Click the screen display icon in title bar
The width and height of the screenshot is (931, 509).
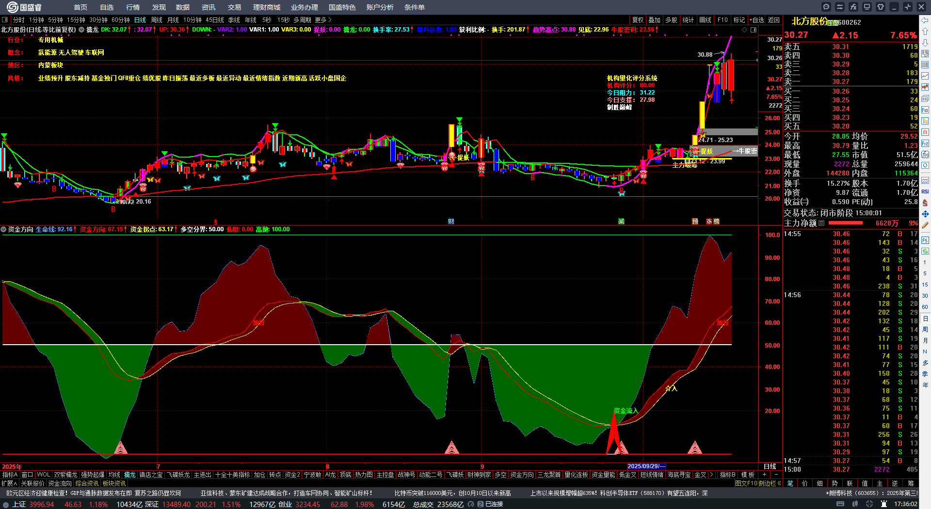[x=867, y=7]
